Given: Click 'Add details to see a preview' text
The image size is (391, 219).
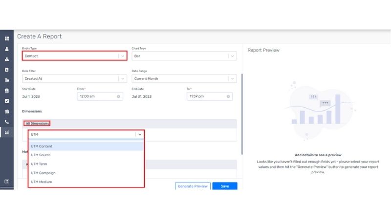Looking at the screenshot, I should coord(318,155).
